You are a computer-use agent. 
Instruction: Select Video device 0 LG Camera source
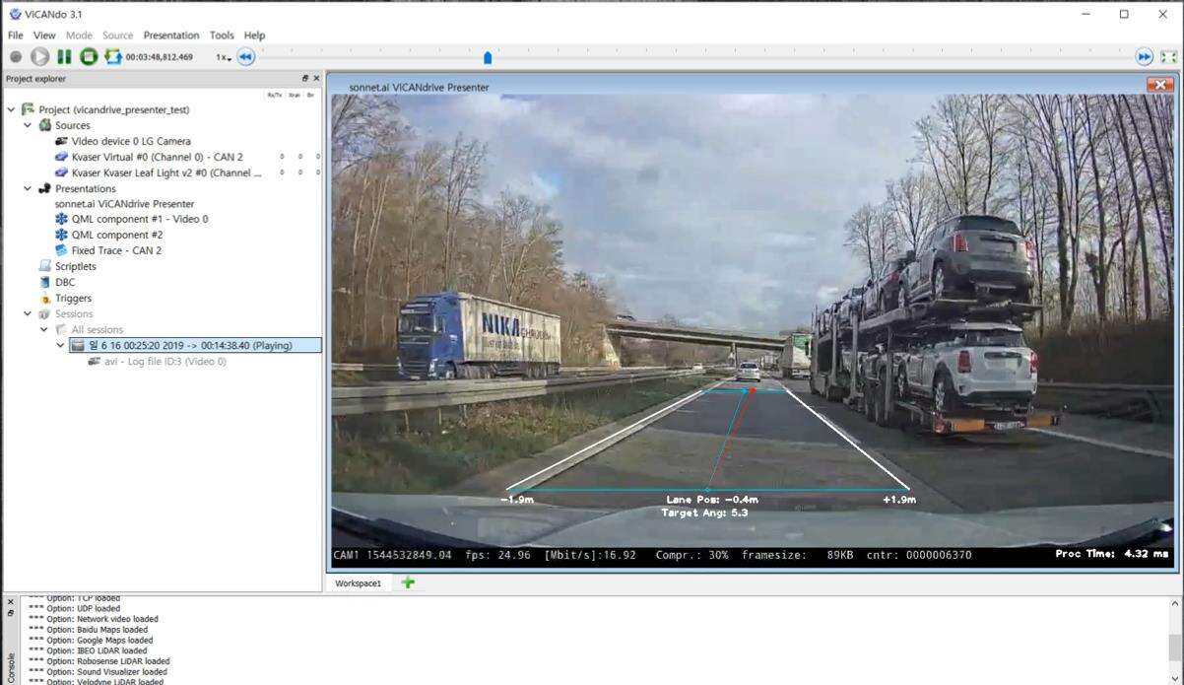[131, 141]
